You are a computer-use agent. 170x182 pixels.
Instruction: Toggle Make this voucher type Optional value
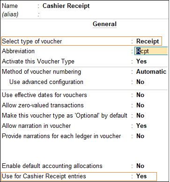[x=140, y=116]
